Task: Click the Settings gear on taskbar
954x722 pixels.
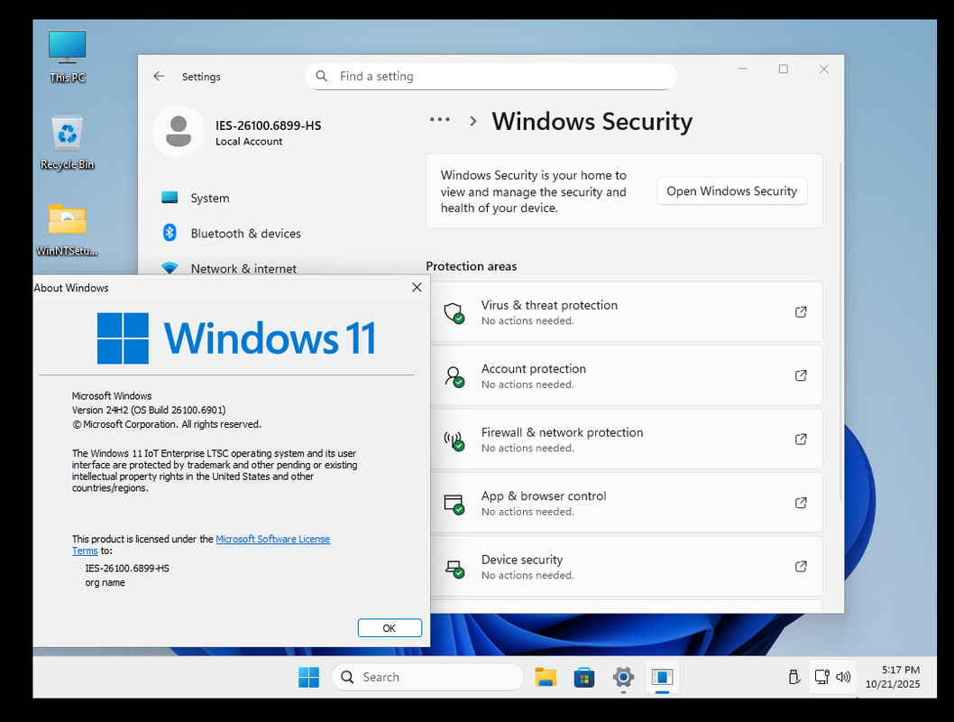Action: (x=623, y=677)
